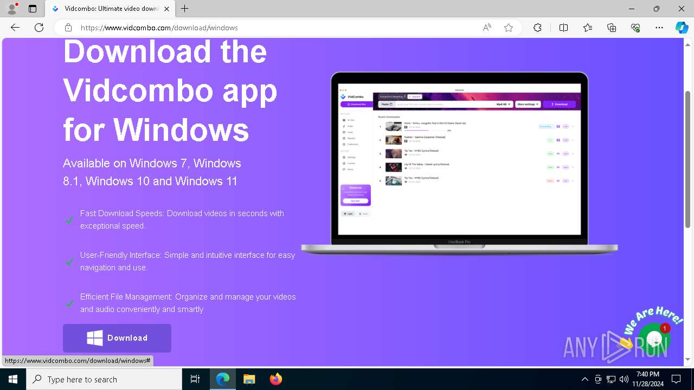This screenshot has width=694, height=390.
Task: Click the "Download the Vidcombo app" heading
Action: point(170,90)
